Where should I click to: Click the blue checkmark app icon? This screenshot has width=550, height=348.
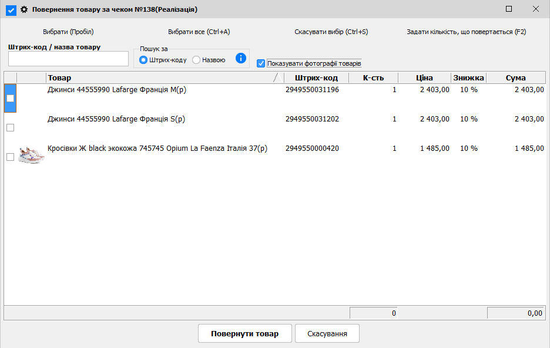coord(11,9)
